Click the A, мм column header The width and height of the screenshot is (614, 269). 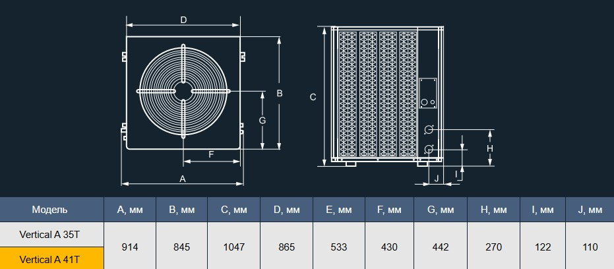130,210
